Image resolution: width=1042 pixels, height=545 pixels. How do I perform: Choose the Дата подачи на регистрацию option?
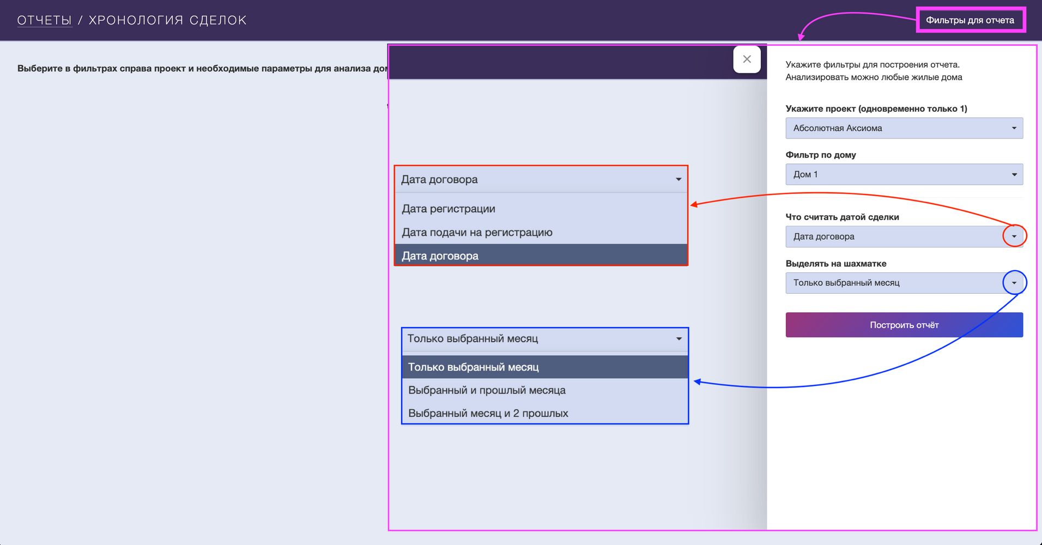541,232
